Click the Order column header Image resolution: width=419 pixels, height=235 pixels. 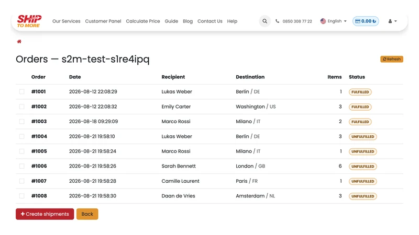pos(38,77)
